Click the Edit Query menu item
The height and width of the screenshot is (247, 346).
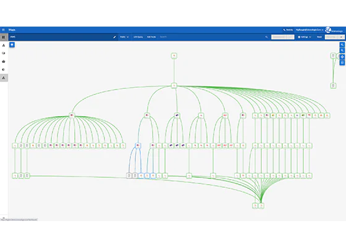[x=138, y=37]
